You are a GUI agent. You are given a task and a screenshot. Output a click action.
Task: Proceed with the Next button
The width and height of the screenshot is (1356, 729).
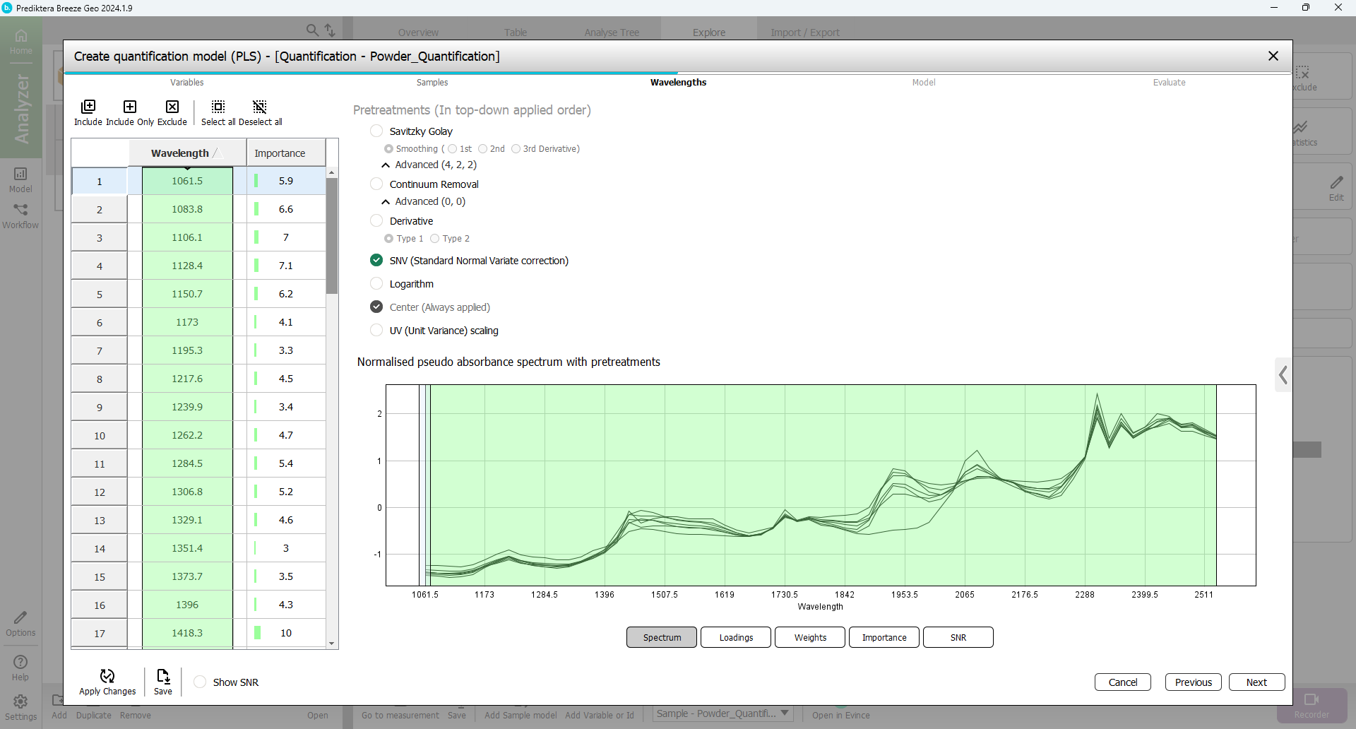tap(1256, 682)
